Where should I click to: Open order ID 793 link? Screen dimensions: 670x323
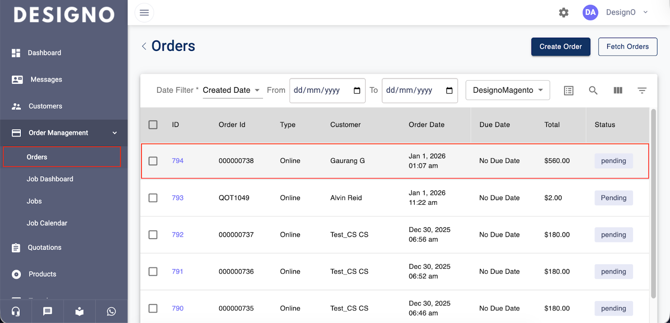[178, 198]
